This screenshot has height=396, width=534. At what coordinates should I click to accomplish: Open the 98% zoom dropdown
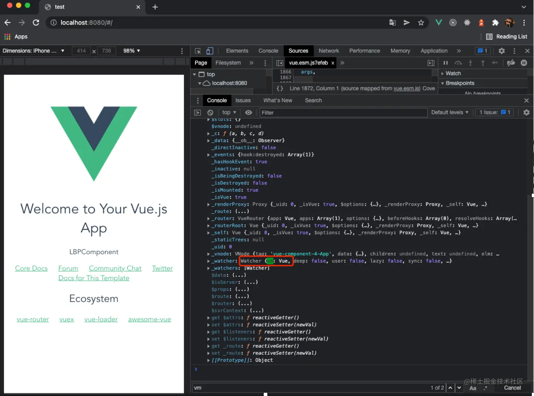pos(132,51)
